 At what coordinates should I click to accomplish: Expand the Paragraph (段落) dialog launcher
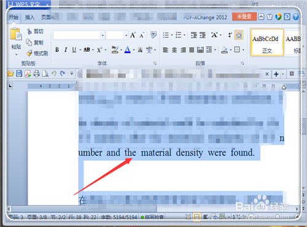point(243,64)
